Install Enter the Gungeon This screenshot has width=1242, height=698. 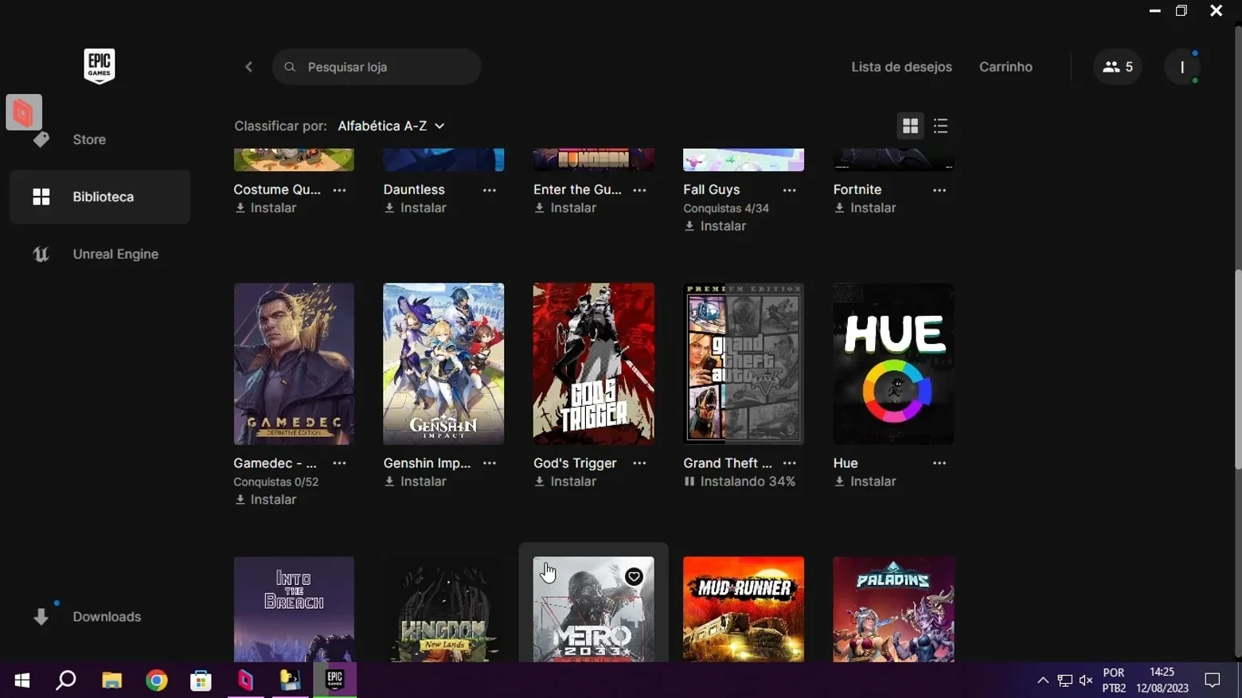[x=565, y=208]
